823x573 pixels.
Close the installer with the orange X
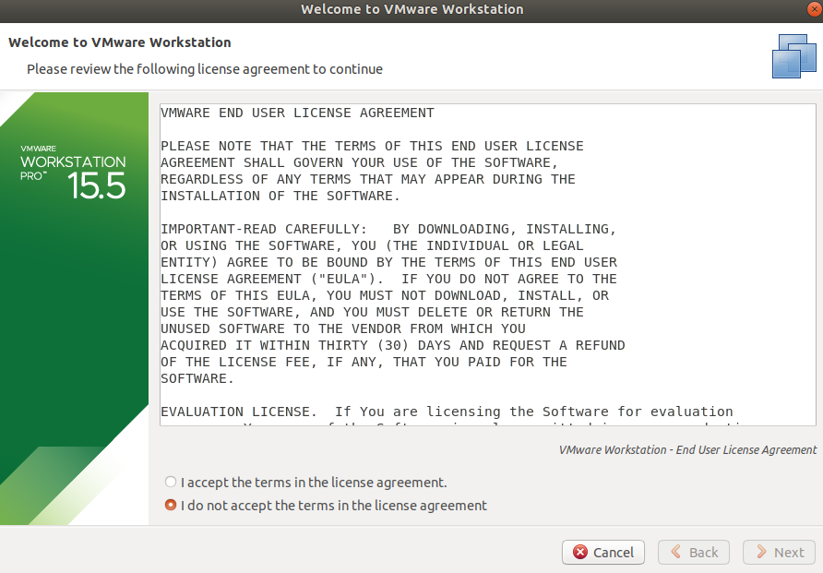pyautogui.click(x=814, y=9)
